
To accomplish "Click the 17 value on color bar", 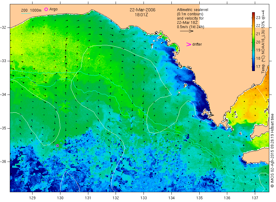I will pyautogui.click(x=258, y=67).
